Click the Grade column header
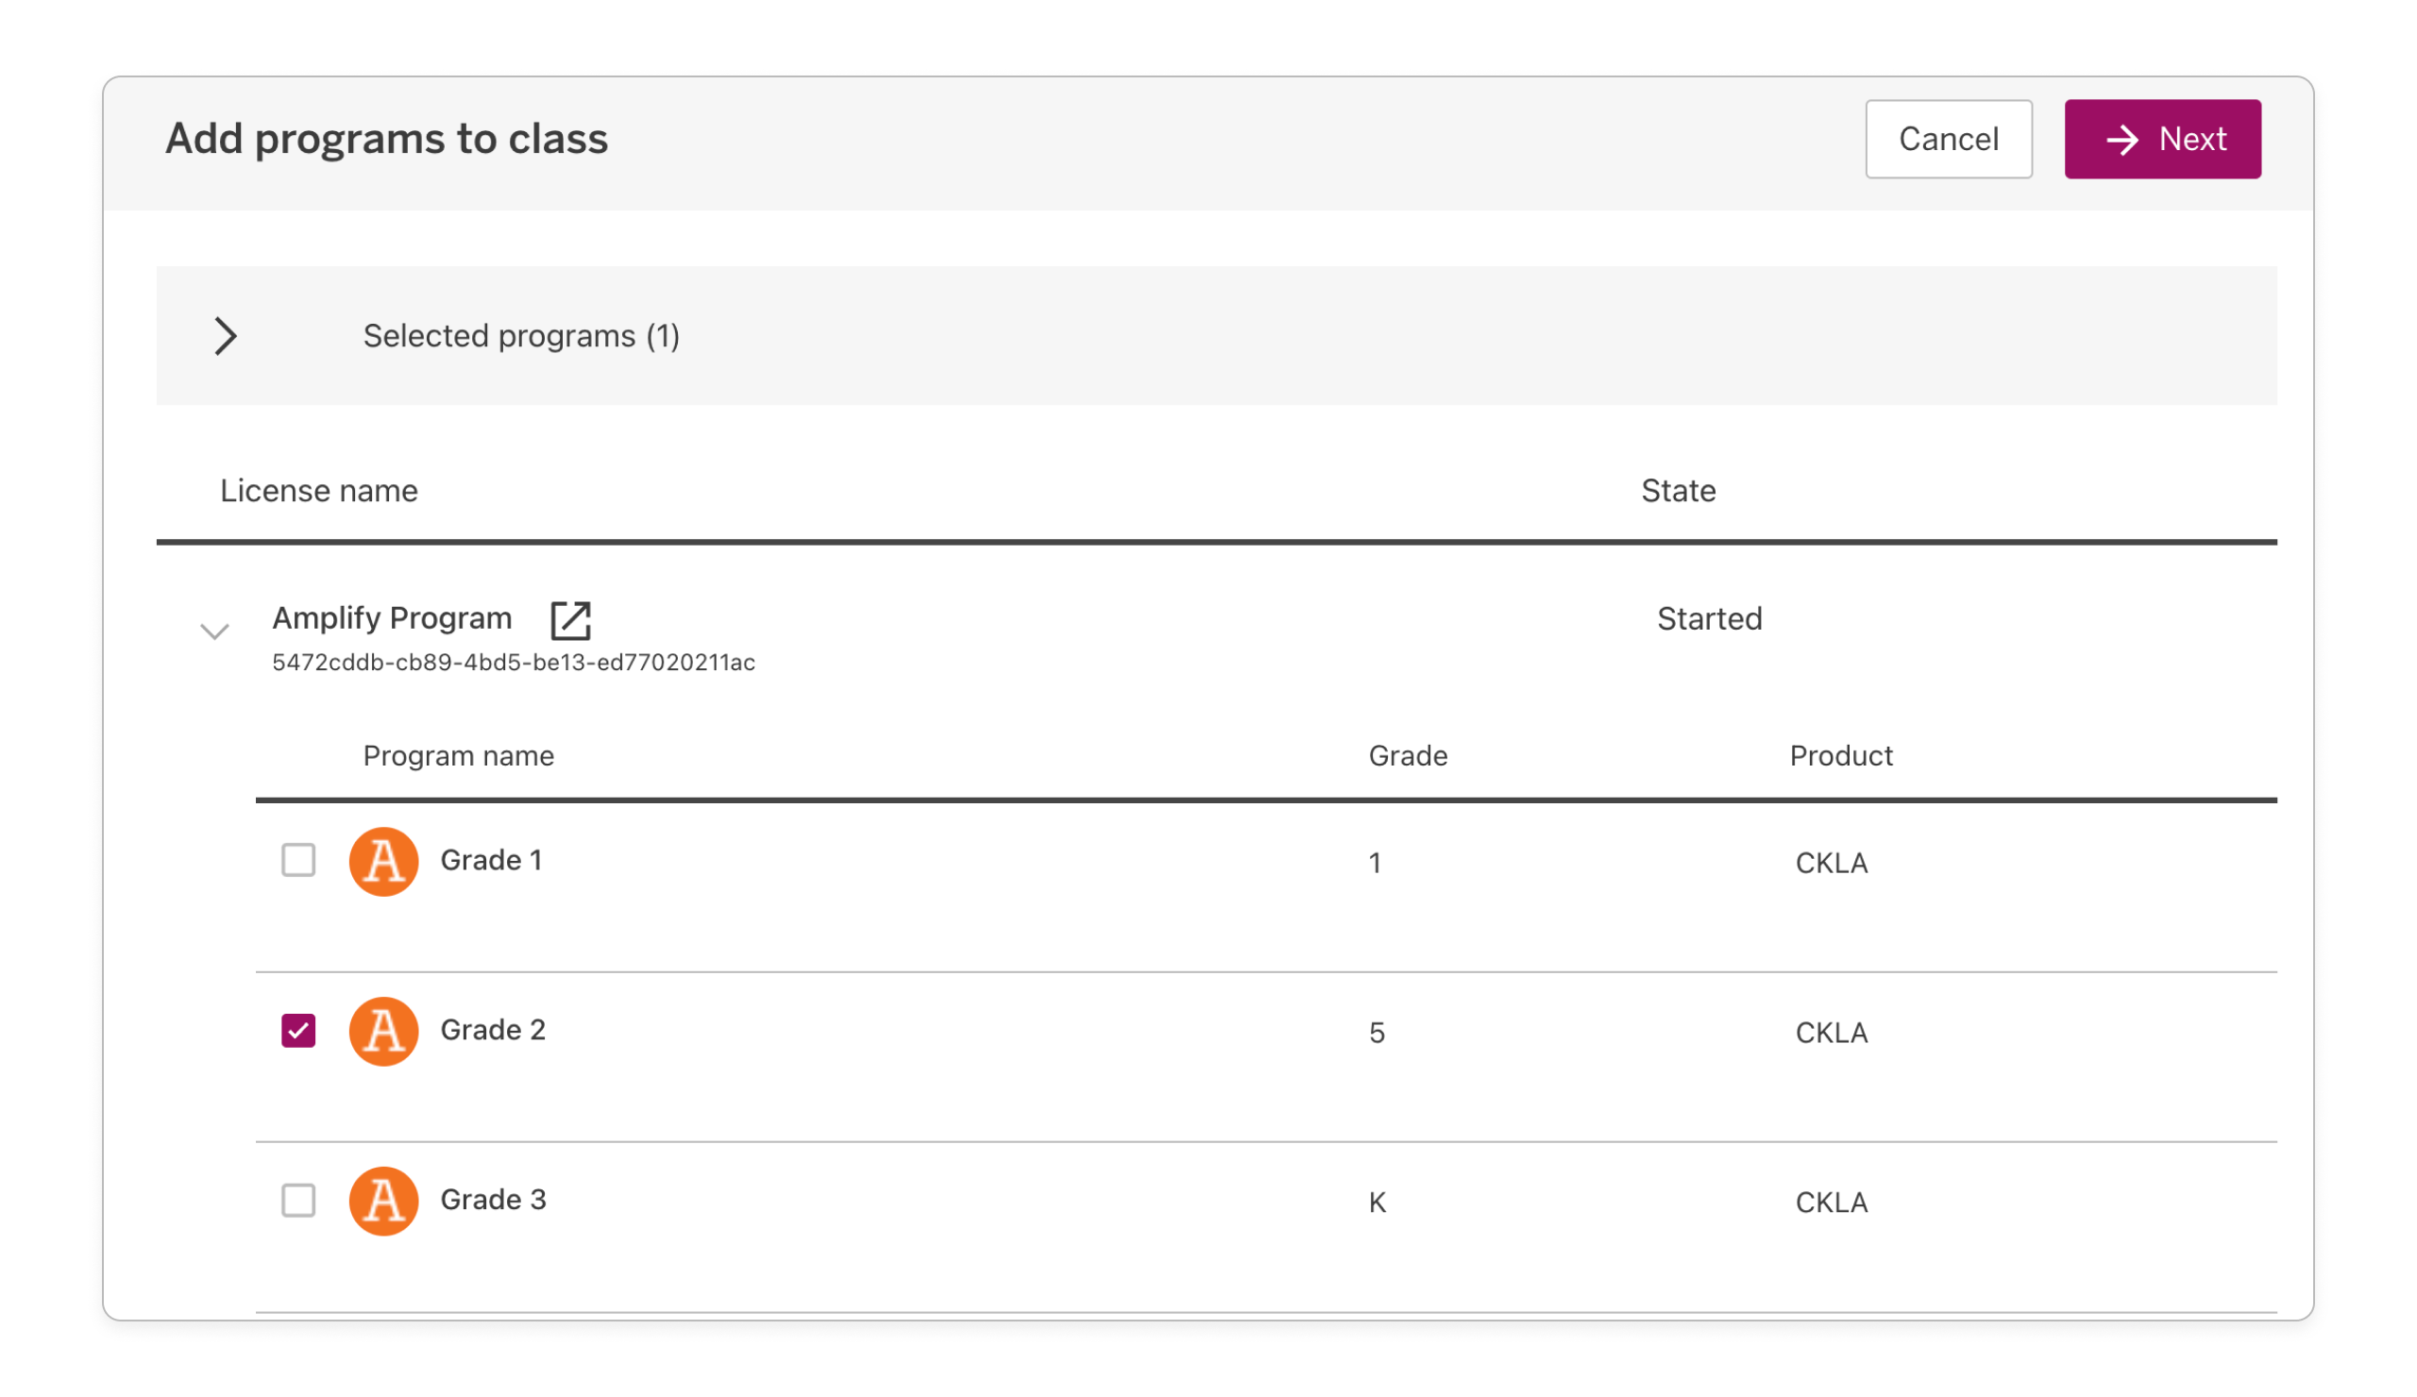The image size is (2417, 1397). click(x=1407, y=755)
